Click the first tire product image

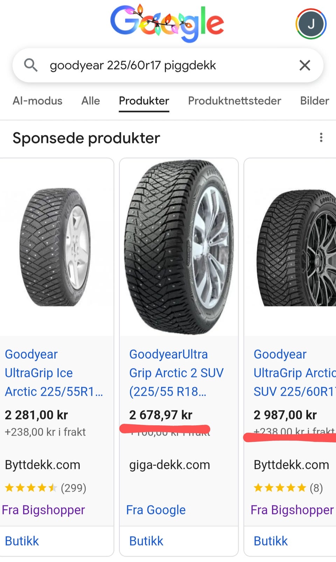tap(56, 247)
